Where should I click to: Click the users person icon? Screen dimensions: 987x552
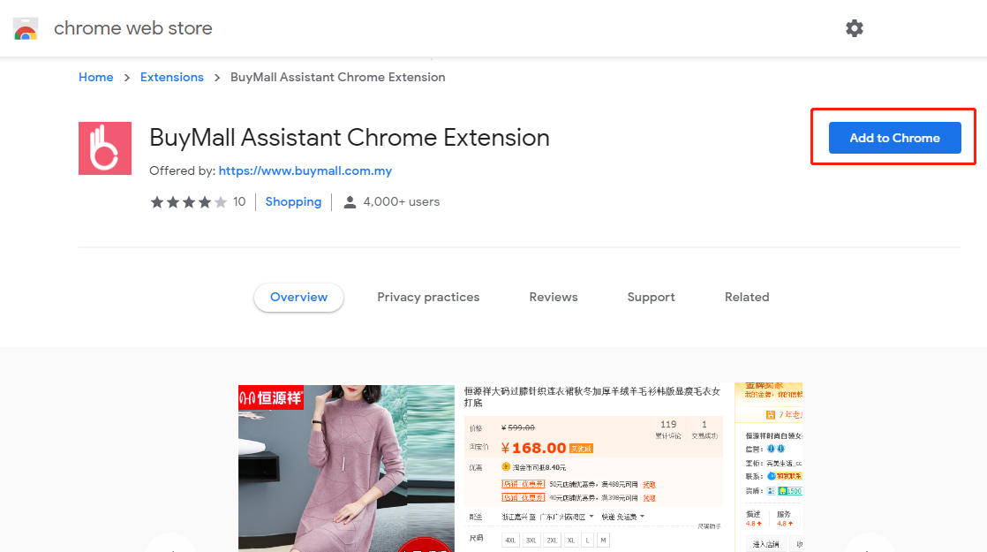pyautogui.click(x=350, y=202)
